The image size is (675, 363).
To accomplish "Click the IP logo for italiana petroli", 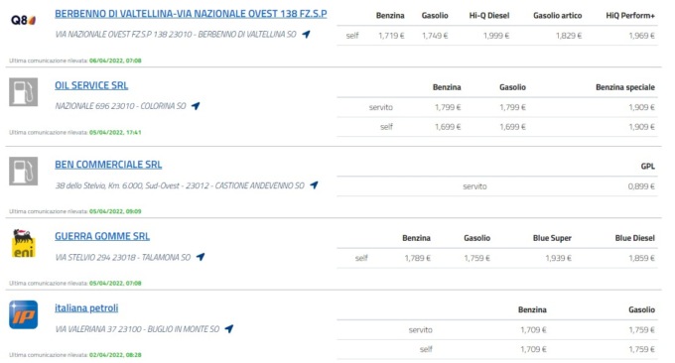I will coord(23,314).
